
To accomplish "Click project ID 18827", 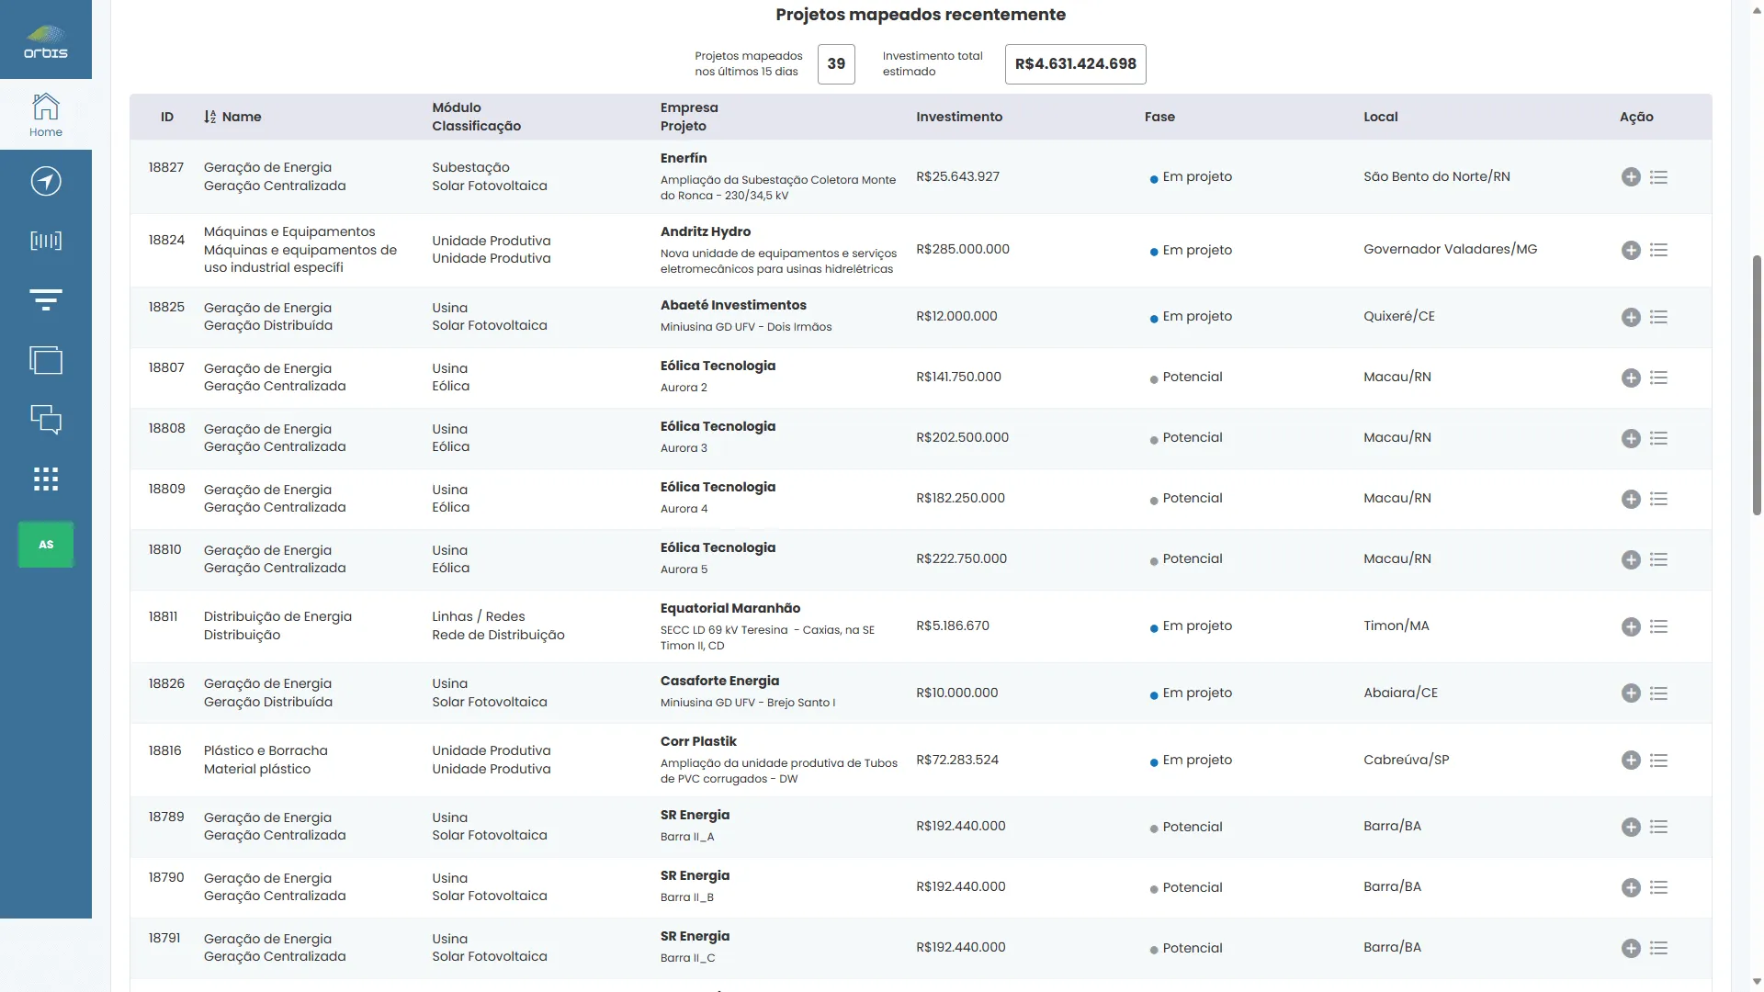I will pyautogui.click(x=166, y=167).
